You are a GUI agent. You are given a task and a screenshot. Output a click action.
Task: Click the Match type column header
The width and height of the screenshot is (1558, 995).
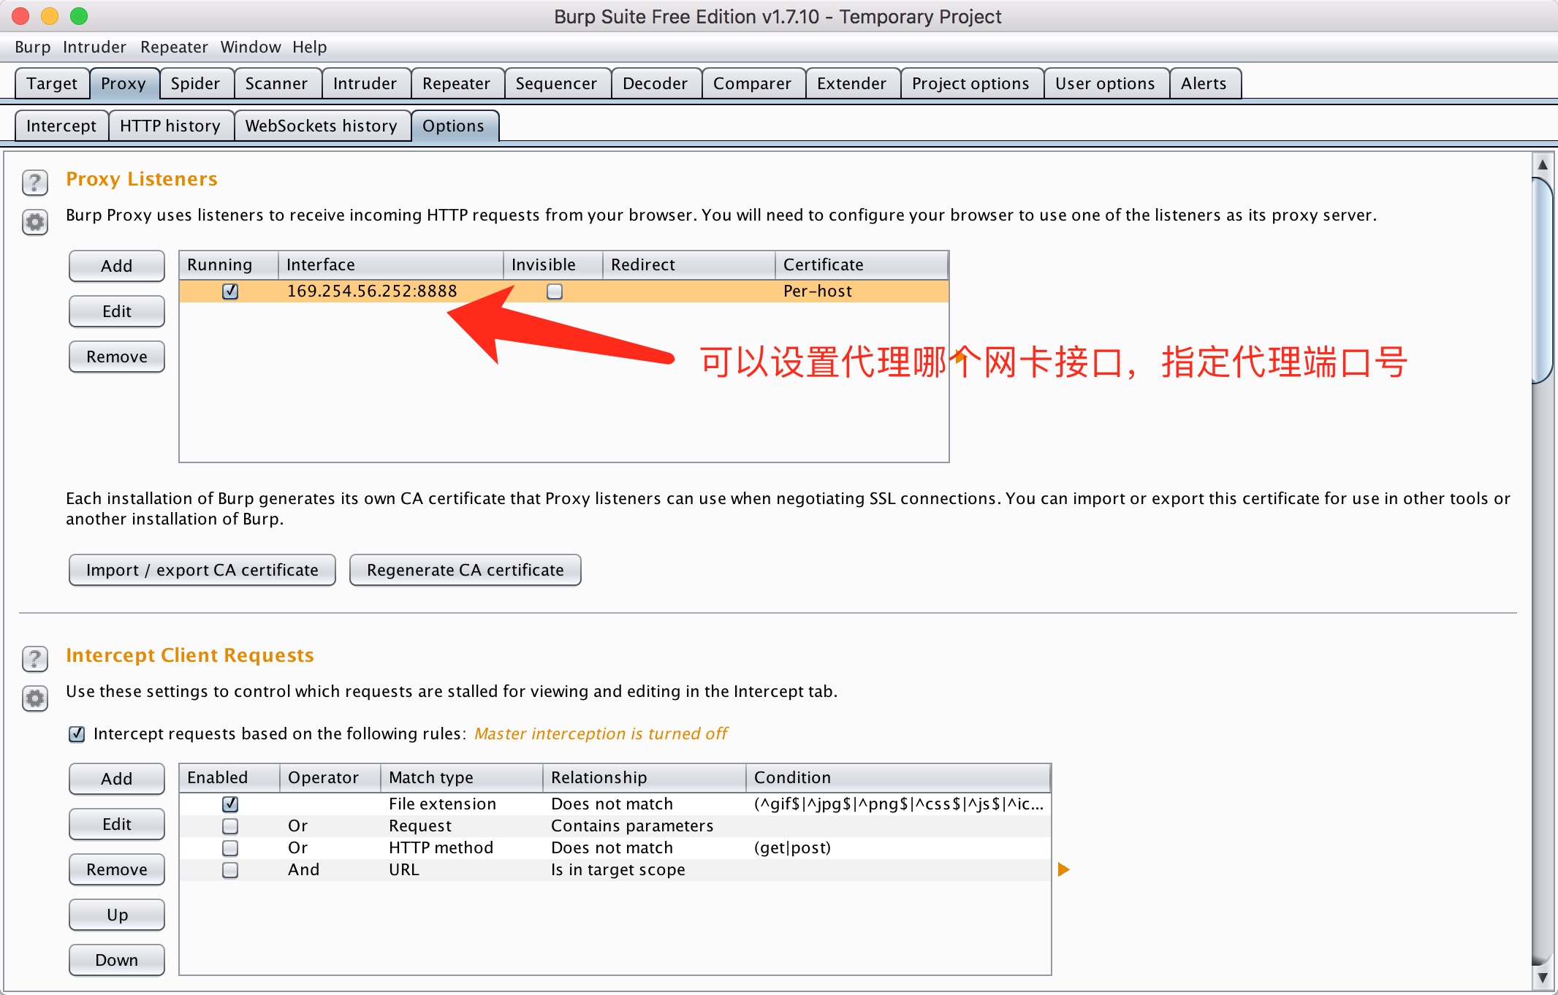coord(462,778)
